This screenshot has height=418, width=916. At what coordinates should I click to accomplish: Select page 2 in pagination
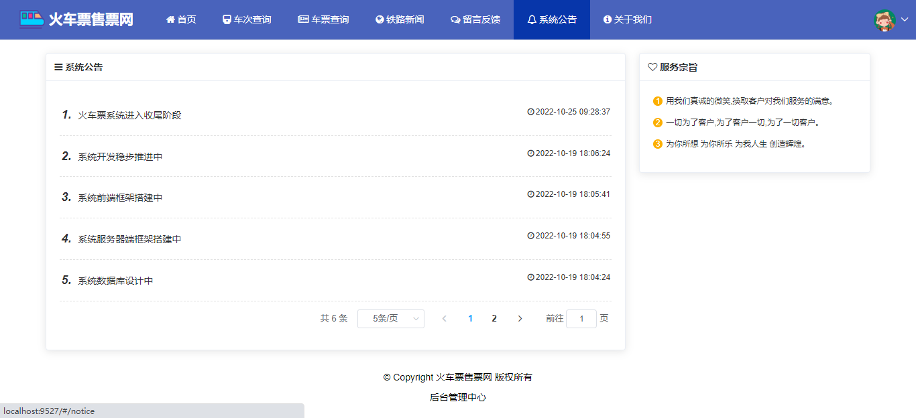point(494,319)
